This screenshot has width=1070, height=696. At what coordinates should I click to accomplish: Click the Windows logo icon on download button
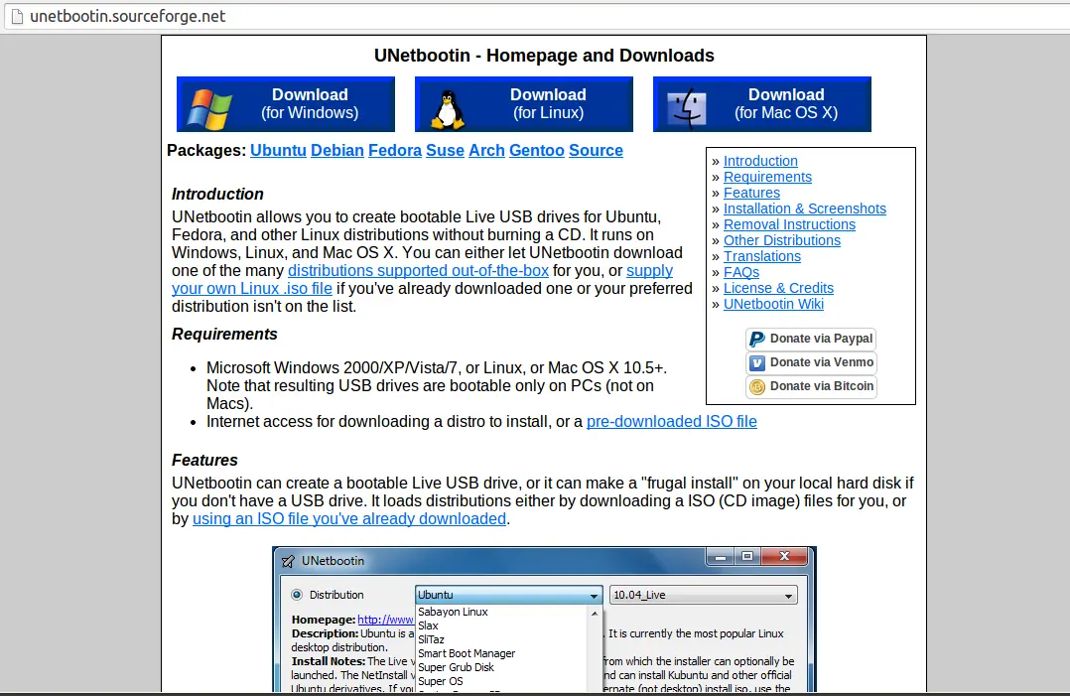(x=209, y=108)
